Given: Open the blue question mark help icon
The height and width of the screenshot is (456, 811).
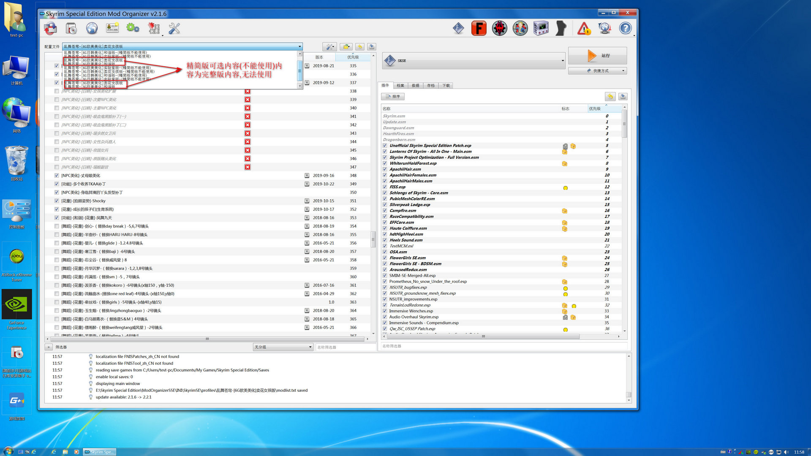Looking at the screenshot, I should pos(625,28).
